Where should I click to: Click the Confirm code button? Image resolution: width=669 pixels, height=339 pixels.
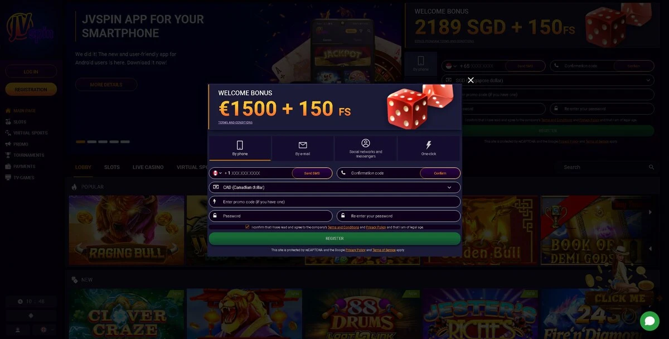point(440,173)
